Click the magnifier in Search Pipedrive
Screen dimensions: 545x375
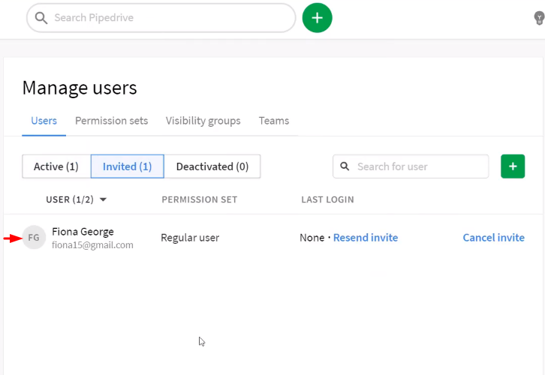pos(41,18)
